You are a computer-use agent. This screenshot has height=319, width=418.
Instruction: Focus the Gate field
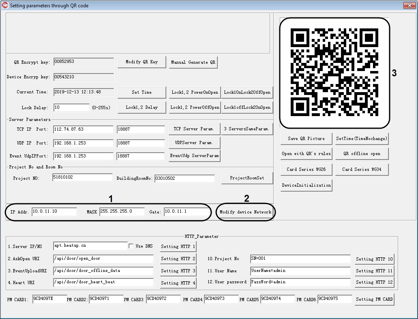coord(186,212)
